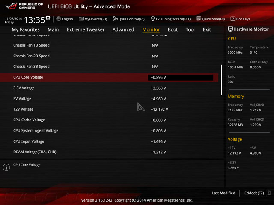Click the N/A value for Chassis Fan 1B

click(155, 46)
